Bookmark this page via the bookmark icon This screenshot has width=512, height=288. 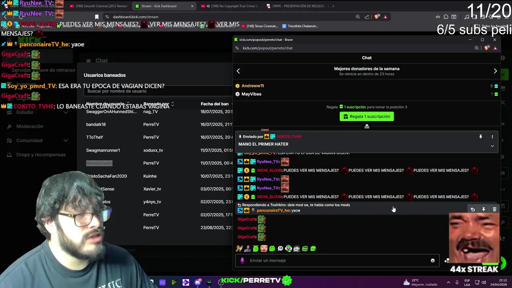[x=96, y=17]
